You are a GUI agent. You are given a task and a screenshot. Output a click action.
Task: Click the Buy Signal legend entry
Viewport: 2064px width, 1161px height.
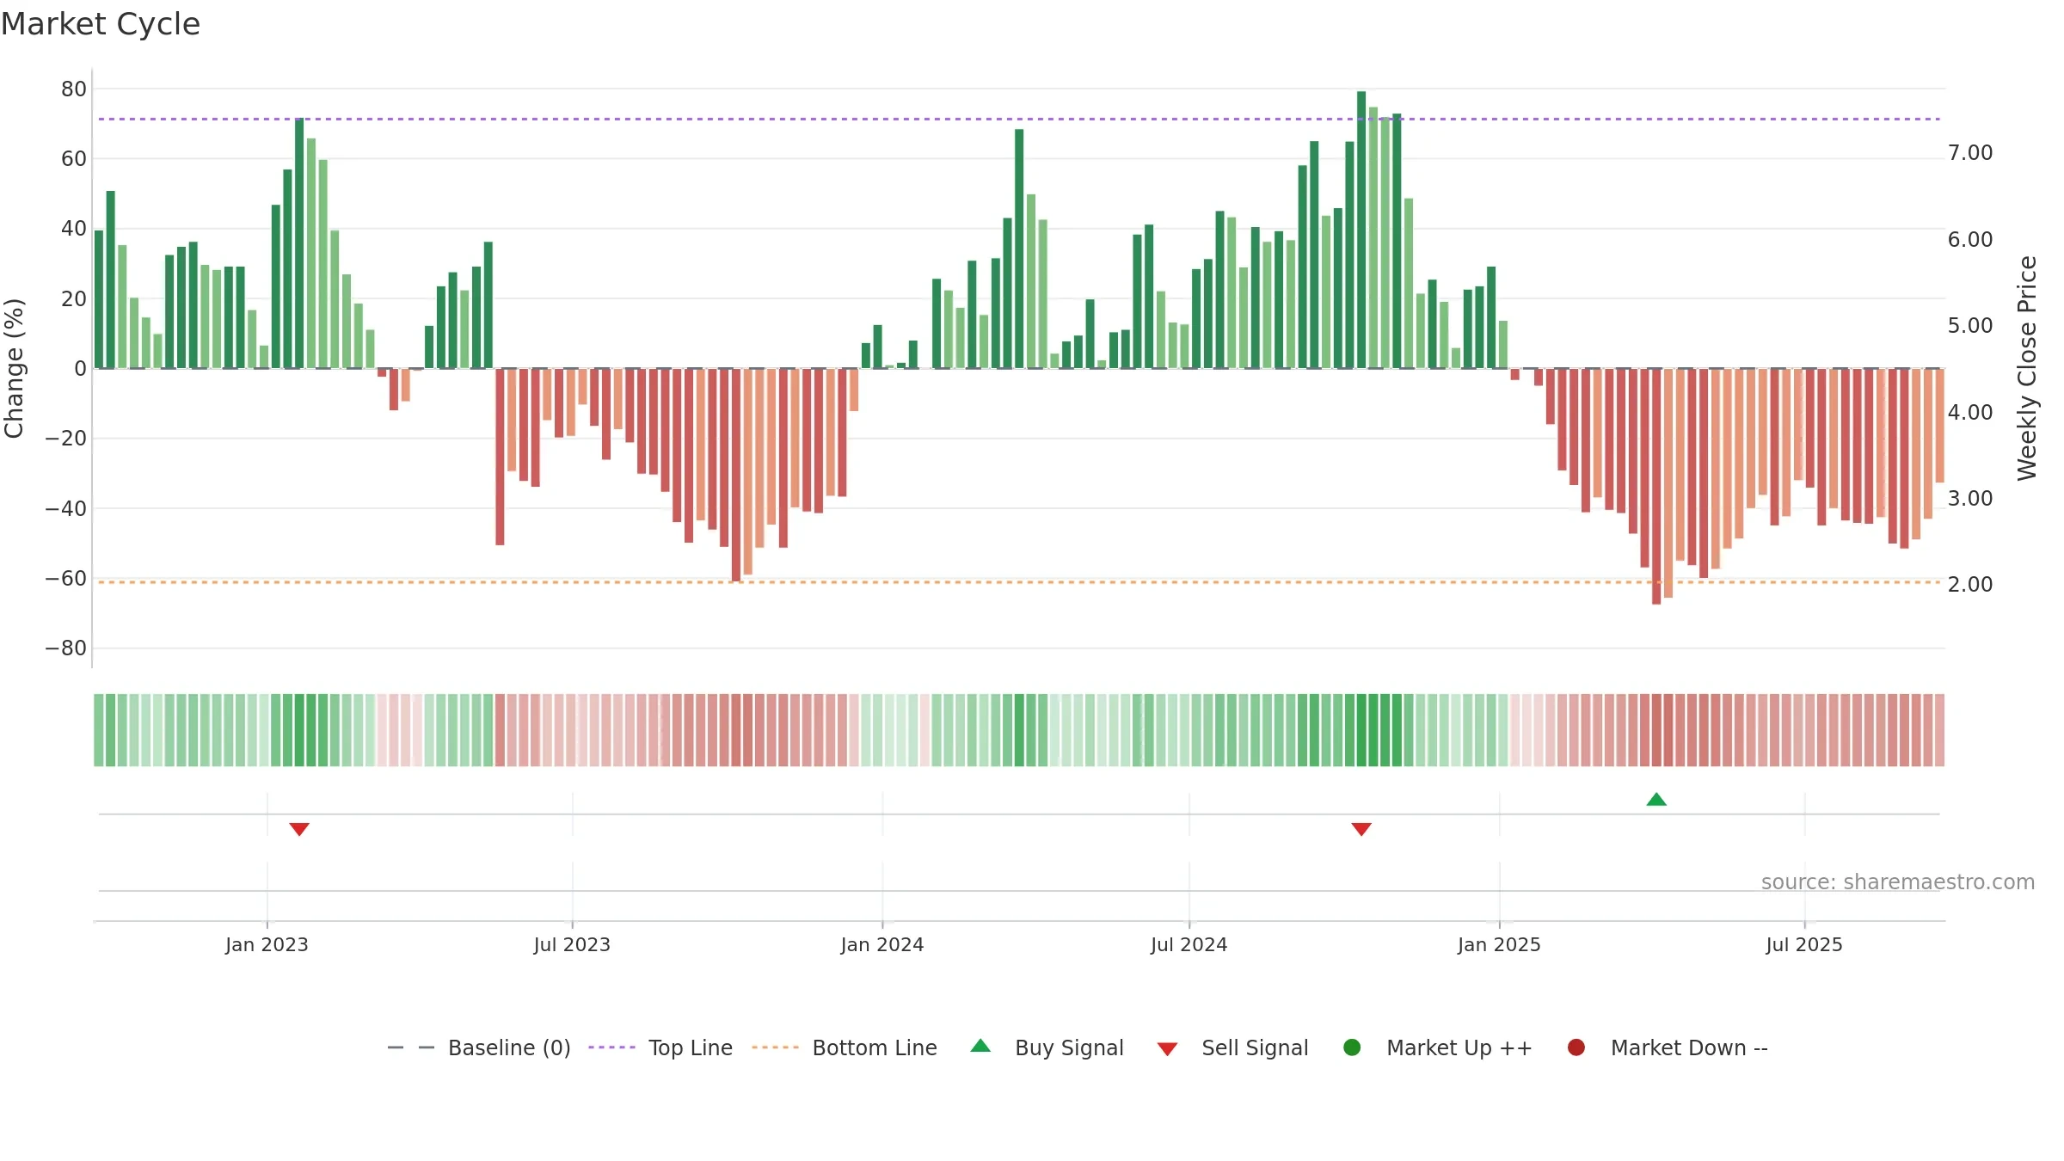[1047, 1047]
